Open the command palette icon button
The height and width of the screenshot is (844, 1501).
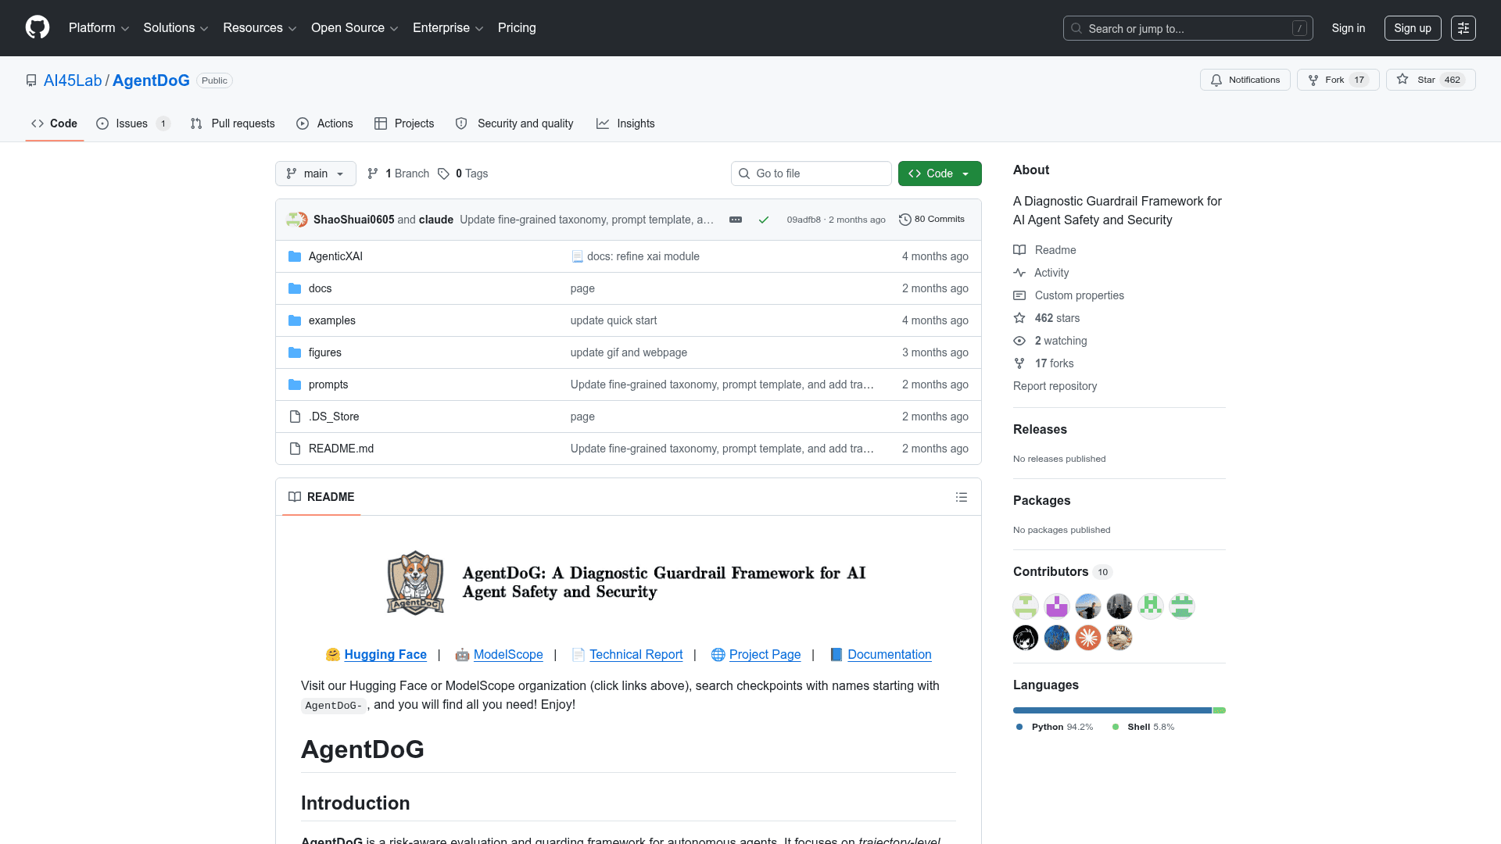point(1463,28)
